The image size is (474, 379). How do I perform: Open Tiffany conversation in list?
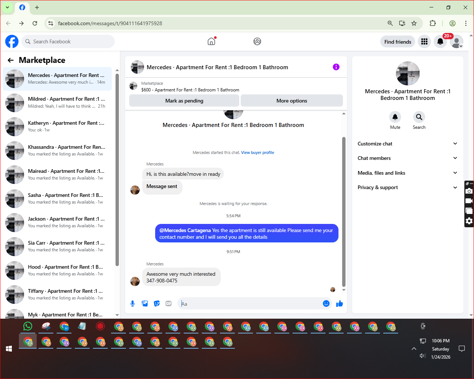coord(57,295)
